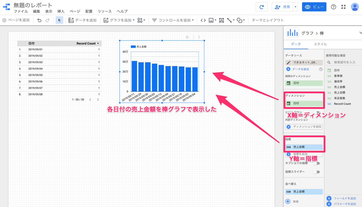Viewport: 362px width, 207px height.
Task: Click the bar chart type icon in panel
Action: (x=292, y=33)
